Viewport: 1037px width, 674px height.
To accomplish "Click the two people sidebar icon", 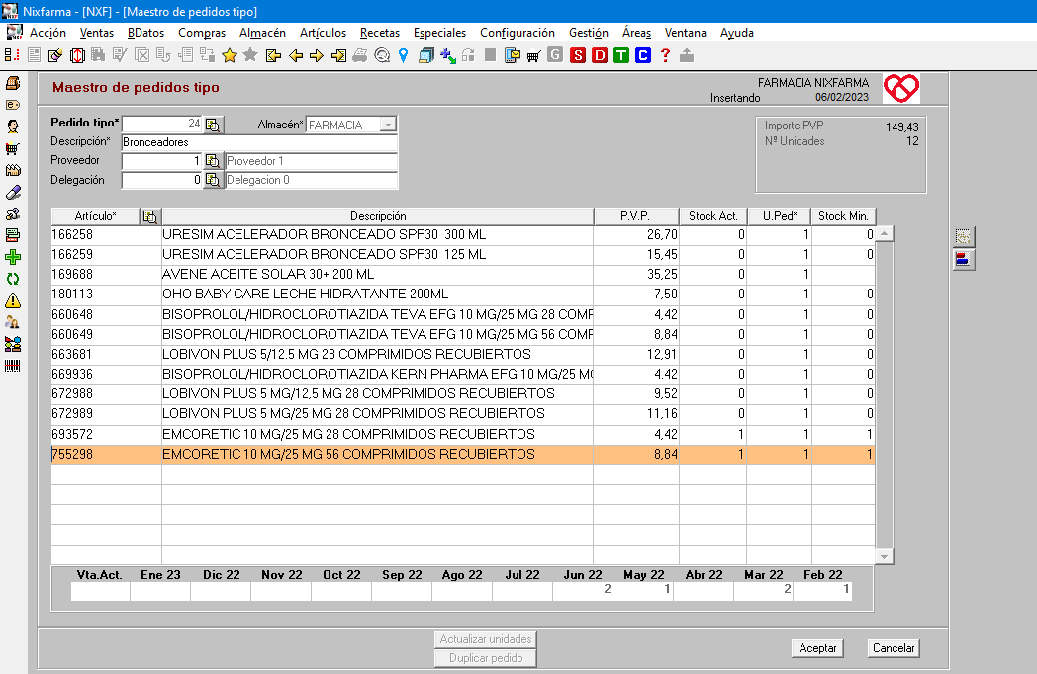I will point(13,322).
